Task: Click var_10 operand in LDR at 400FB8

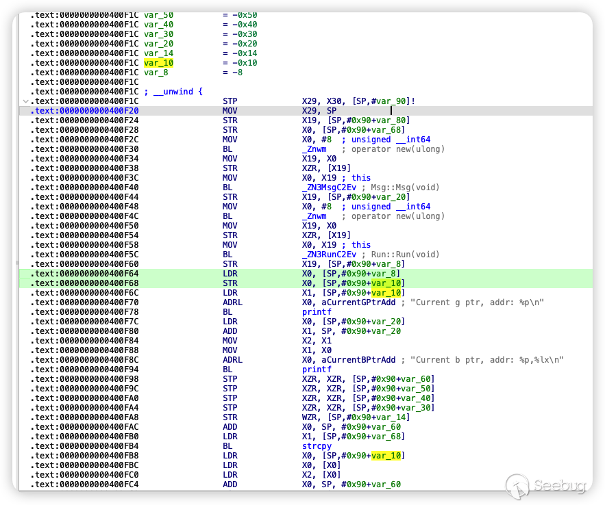Action: pyautogui.click(x=386, y=455)
